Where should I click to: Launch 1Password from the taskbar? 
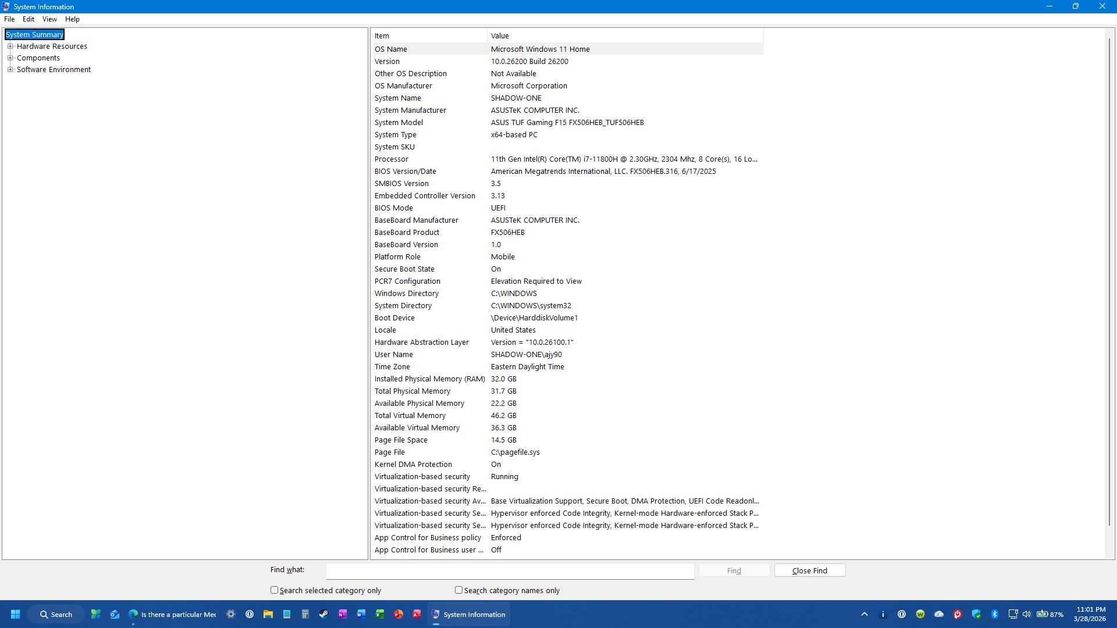click(x=250, y=614)
